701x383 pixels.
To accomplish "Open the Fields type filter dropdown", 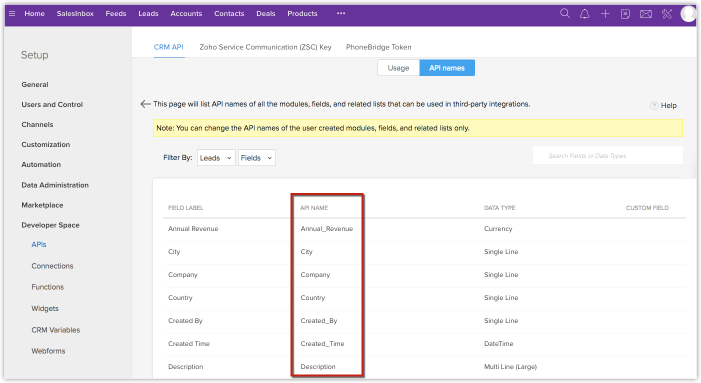I will coord(256,158).
